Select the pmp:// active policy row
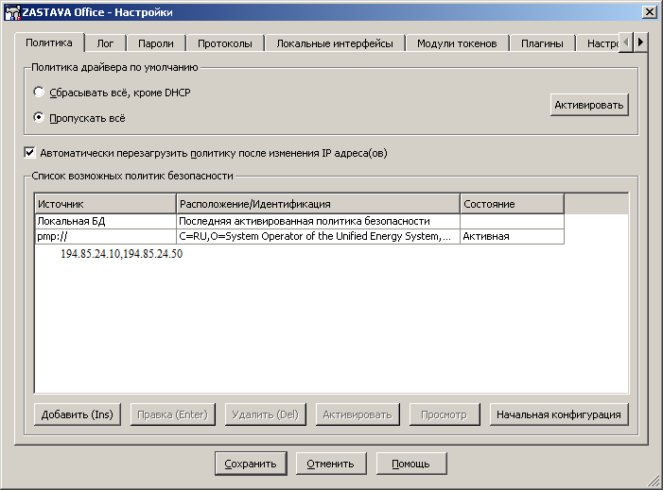 [105, 236]
